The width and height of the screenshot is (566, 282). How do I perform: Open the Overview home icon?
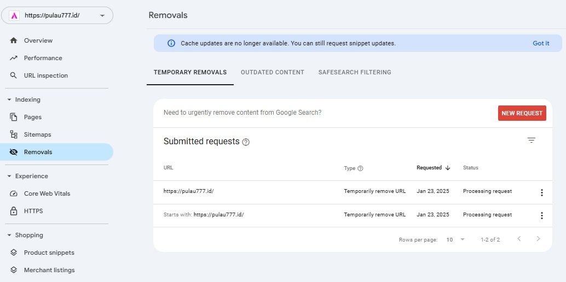pyautogui.click(x=14, y=40)
